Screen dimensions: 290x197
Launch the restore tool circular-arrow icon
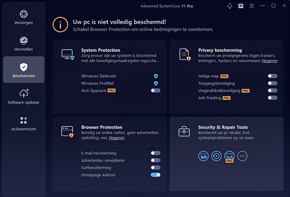click(x=216, y=156)
